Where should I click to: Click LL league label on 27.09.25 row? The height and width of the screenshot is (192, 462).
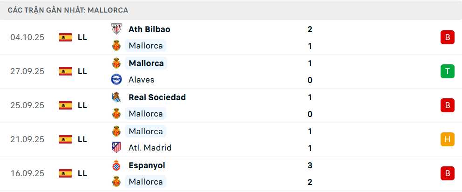point(82,71)
